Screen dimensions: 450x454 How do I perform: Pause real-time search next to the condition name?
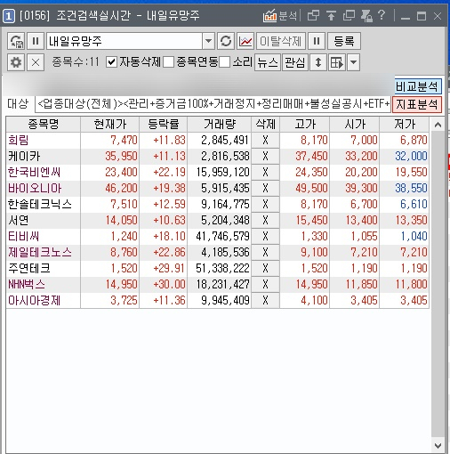click(36, 41)
